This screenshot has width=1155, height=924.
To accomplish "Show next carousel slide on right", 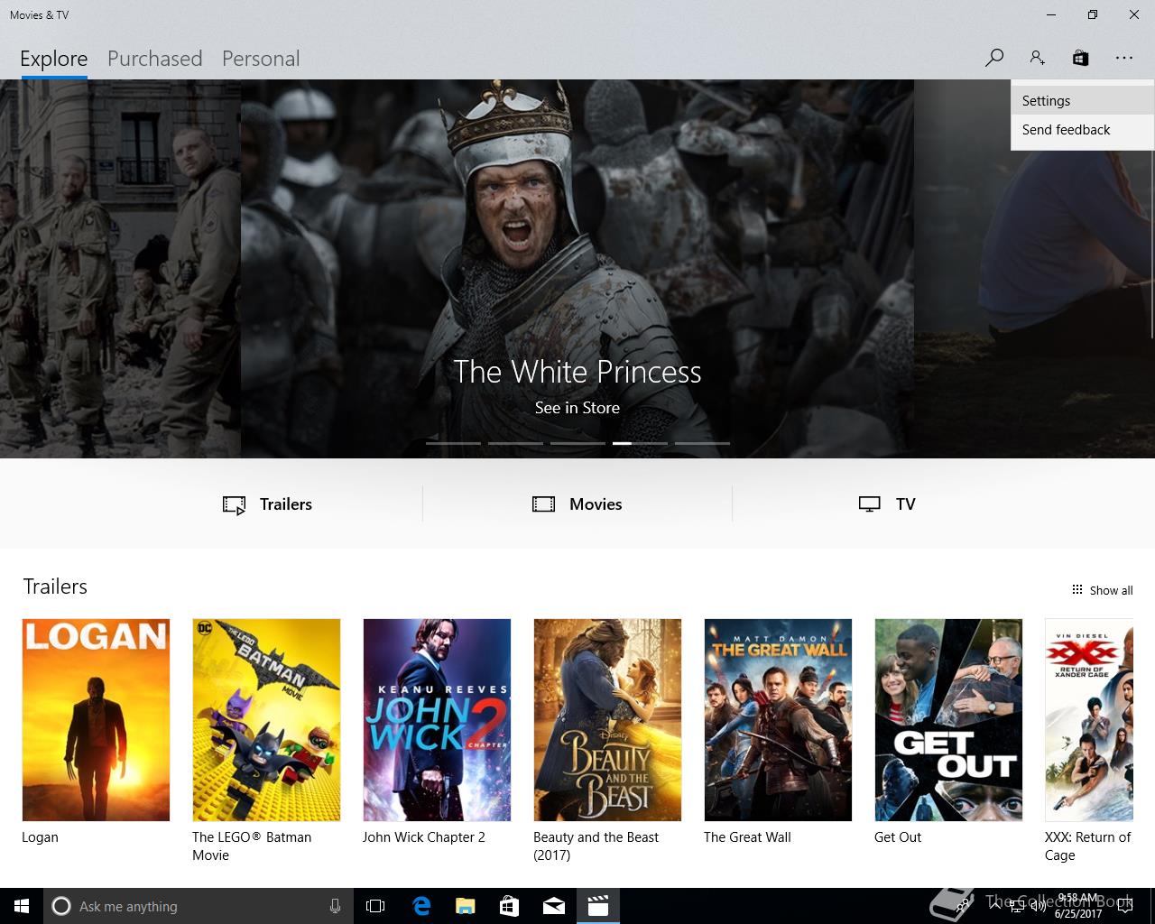I will point(1034,269).
